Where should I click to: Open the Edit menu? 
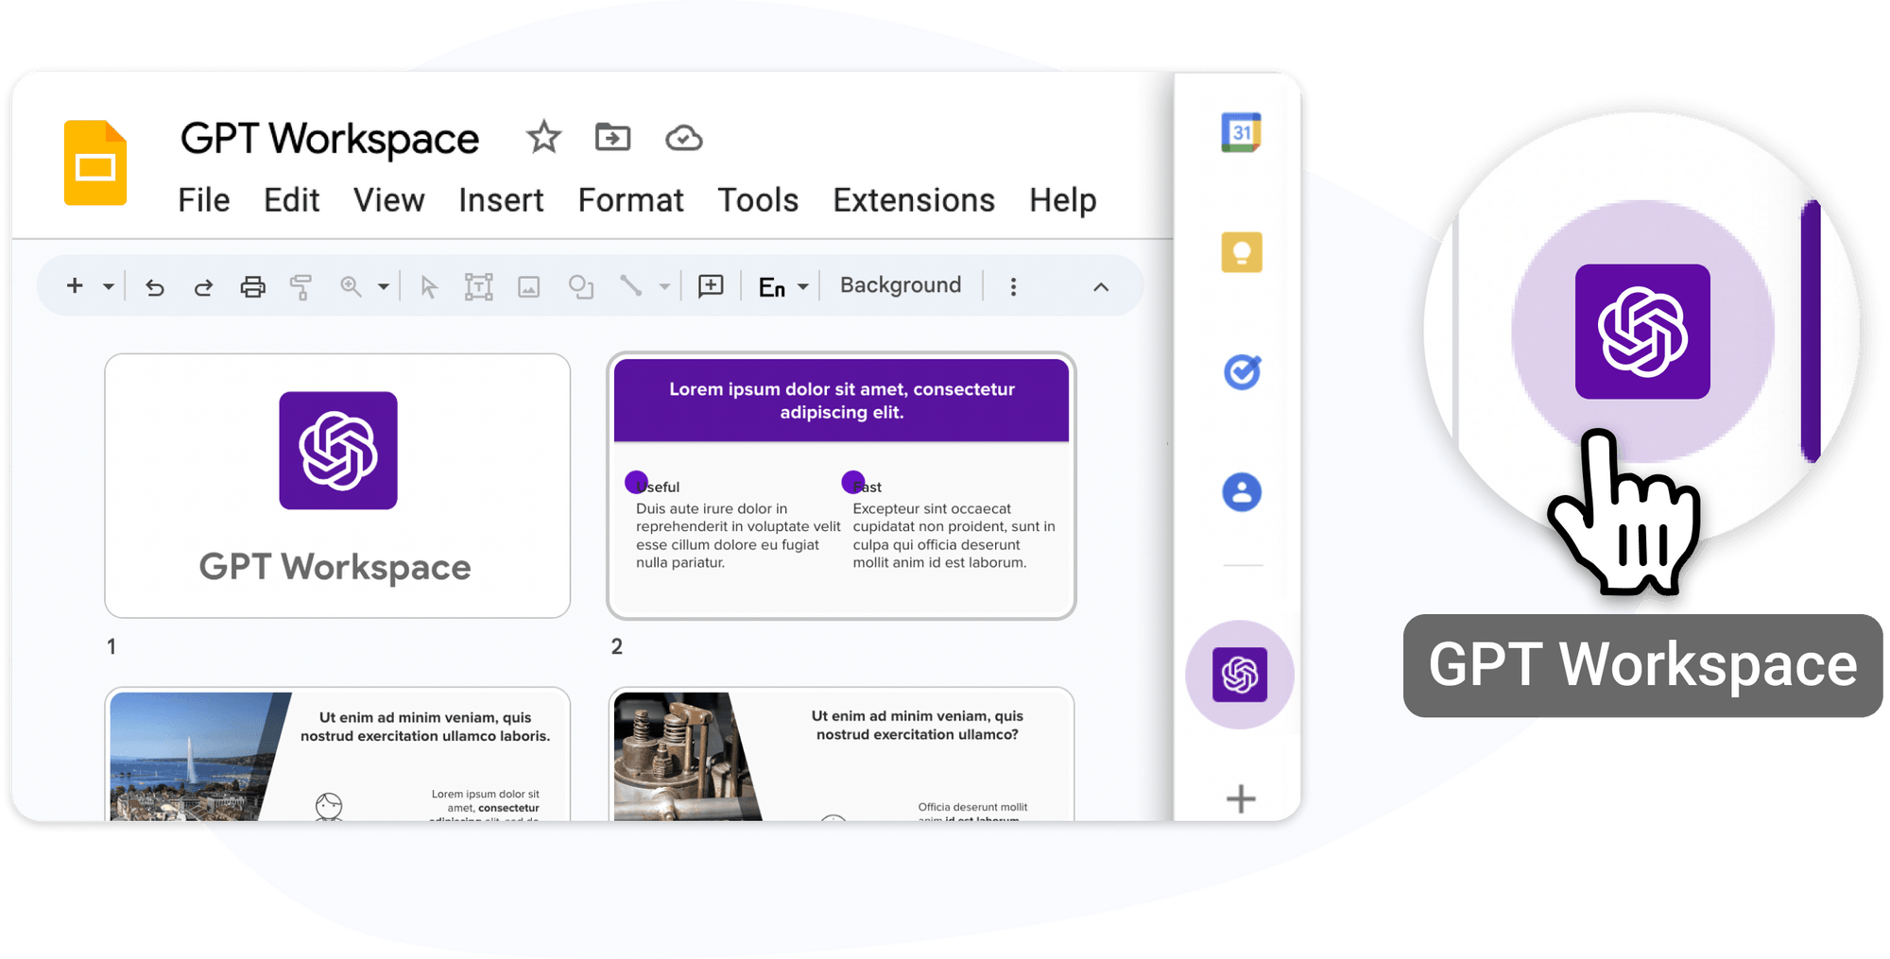291,200
